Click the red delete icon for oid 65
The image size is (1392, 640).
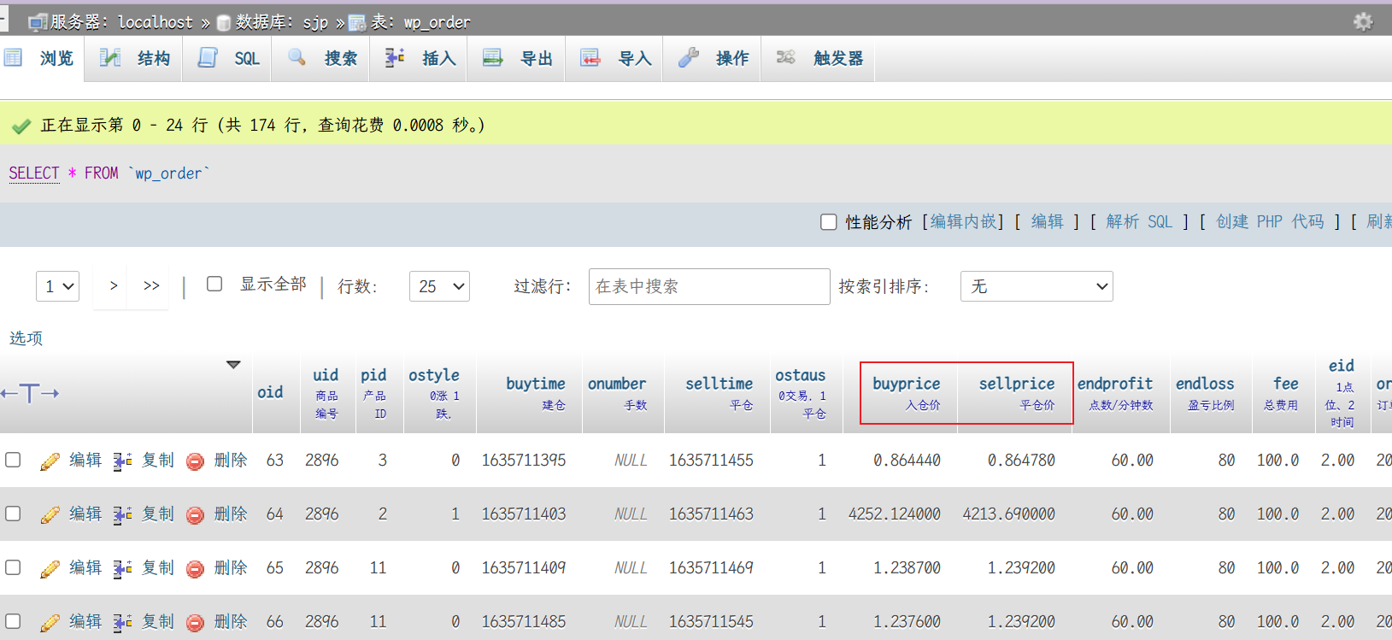pyautogui.click(x=195, y=569)
